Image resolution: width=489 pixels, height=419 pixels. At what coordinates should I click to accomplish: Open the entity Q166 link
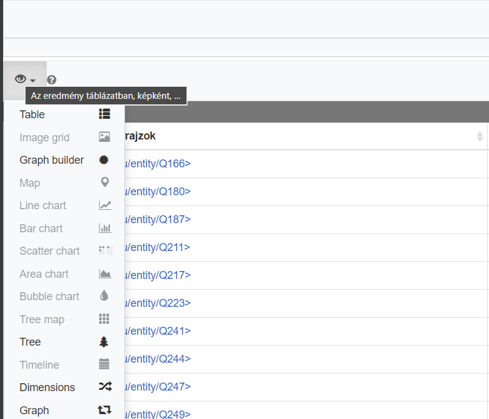coord(158,164)
